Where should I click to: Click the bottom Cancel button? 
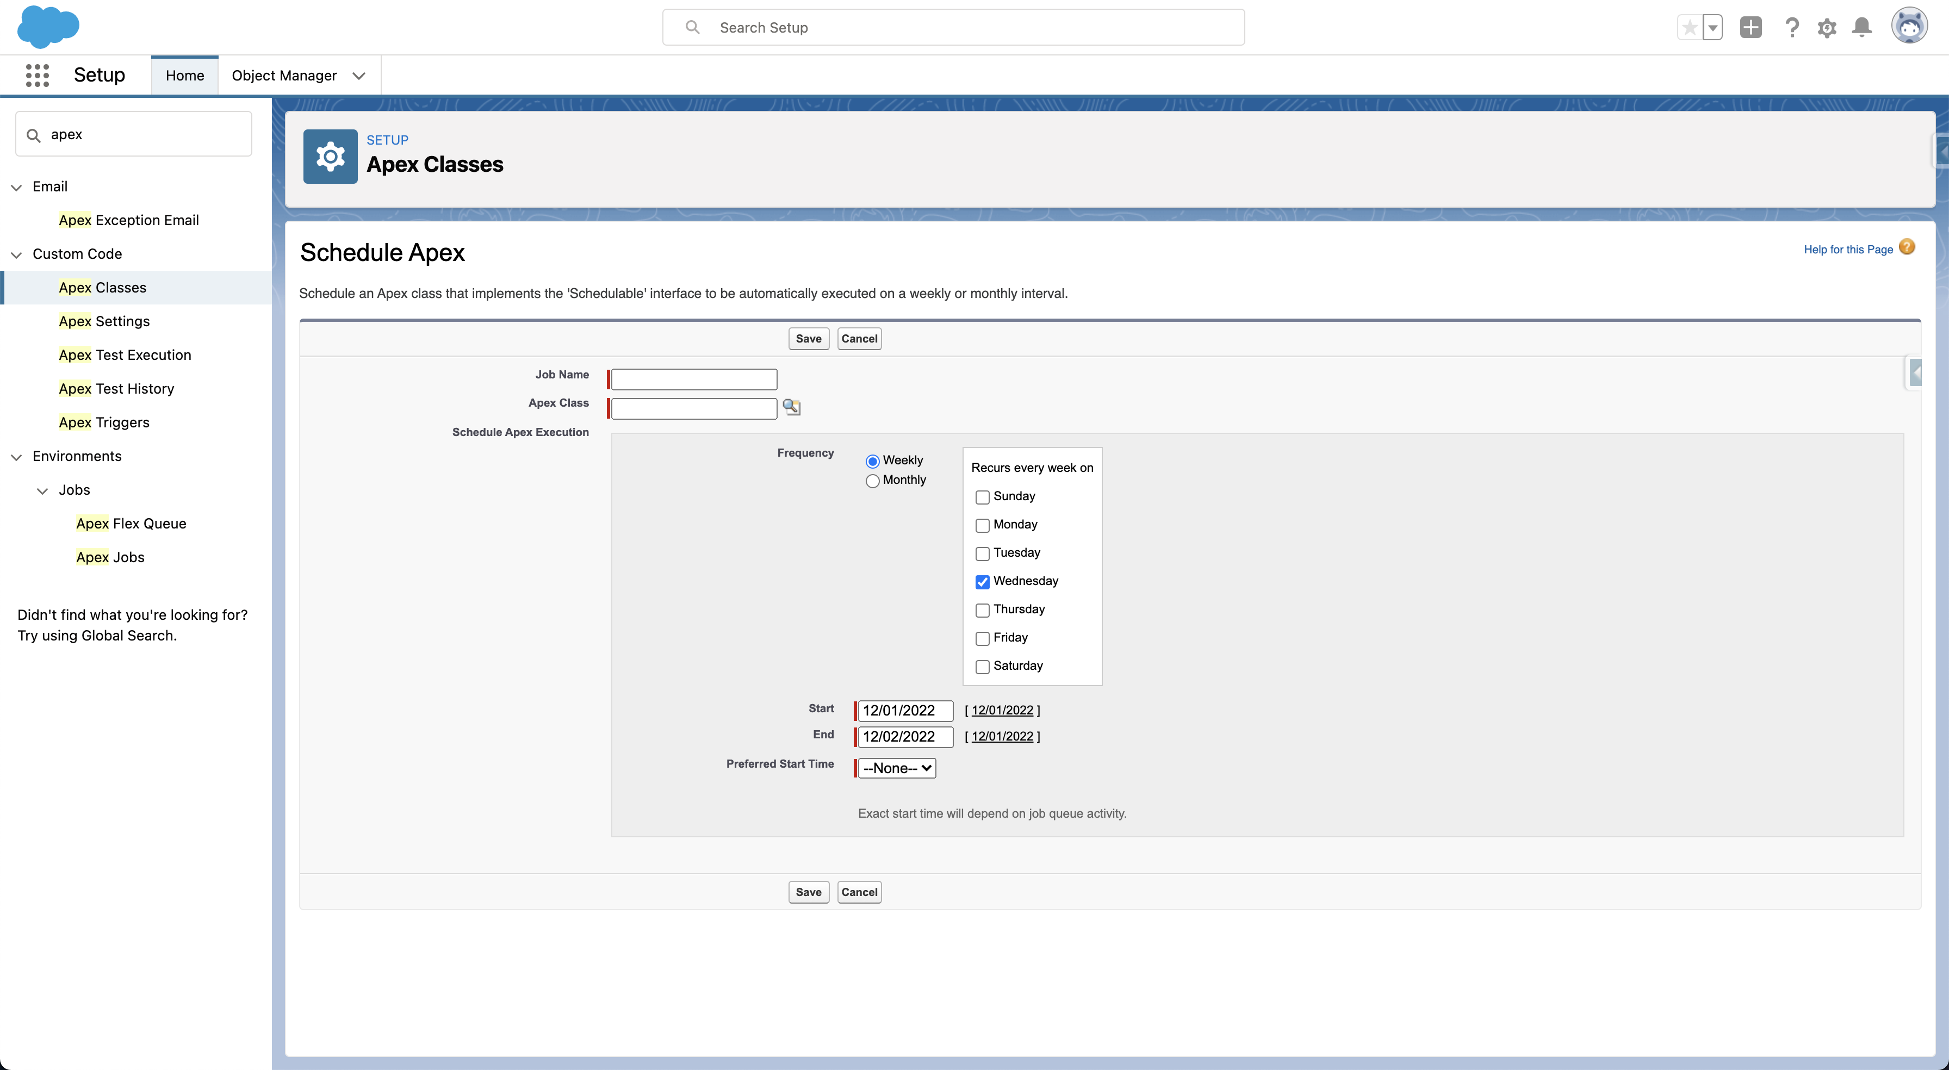point(860,892)
